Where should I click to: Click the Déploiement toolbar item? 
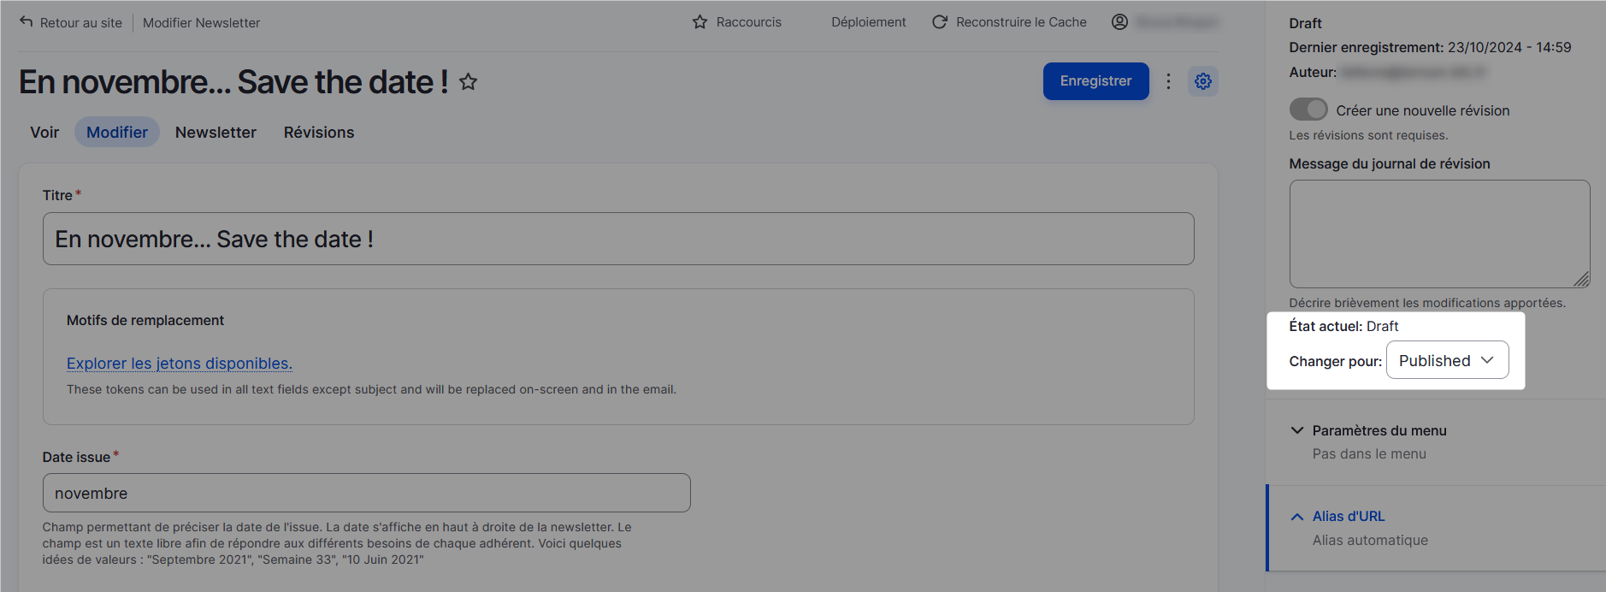(x=868, y=22)
